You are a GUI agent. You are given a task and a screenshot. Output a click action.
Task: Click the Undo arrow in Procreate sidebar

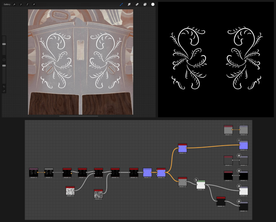tap(4, 87)
